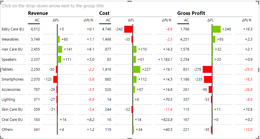Select the Smartphones row label
This screenshot has width=260, height=139.
(13, 79)
